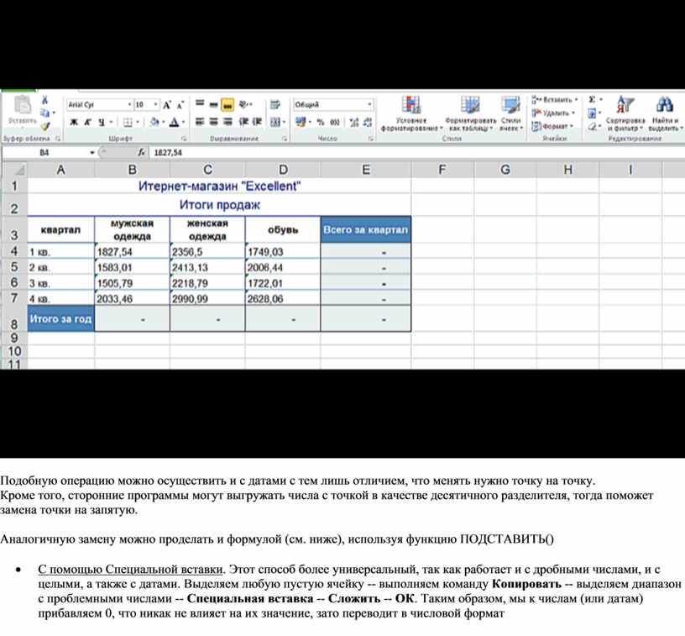Image resolution: width=685 pixels, height=636 pixels.
Task: Click Increase Font Size button
Action: click(167, 105)
